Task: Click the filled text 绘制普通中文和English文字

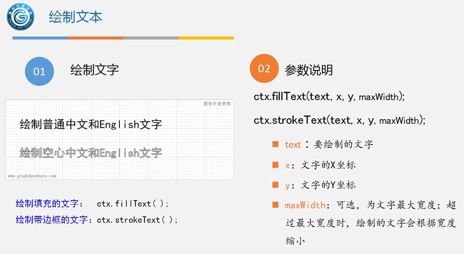Action: [x=91, y=125]
